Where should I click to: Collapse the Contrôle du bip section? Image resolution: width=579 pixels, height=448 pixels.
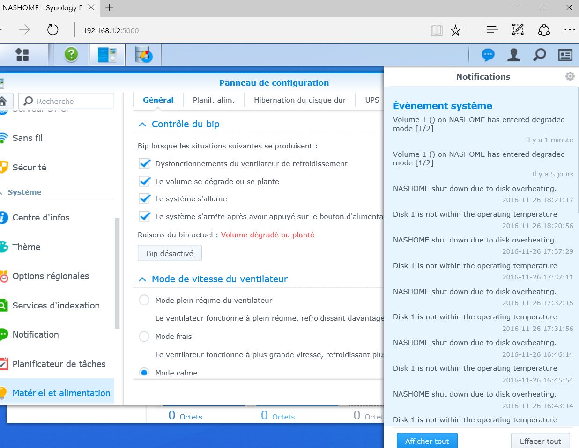pos(142,125)
